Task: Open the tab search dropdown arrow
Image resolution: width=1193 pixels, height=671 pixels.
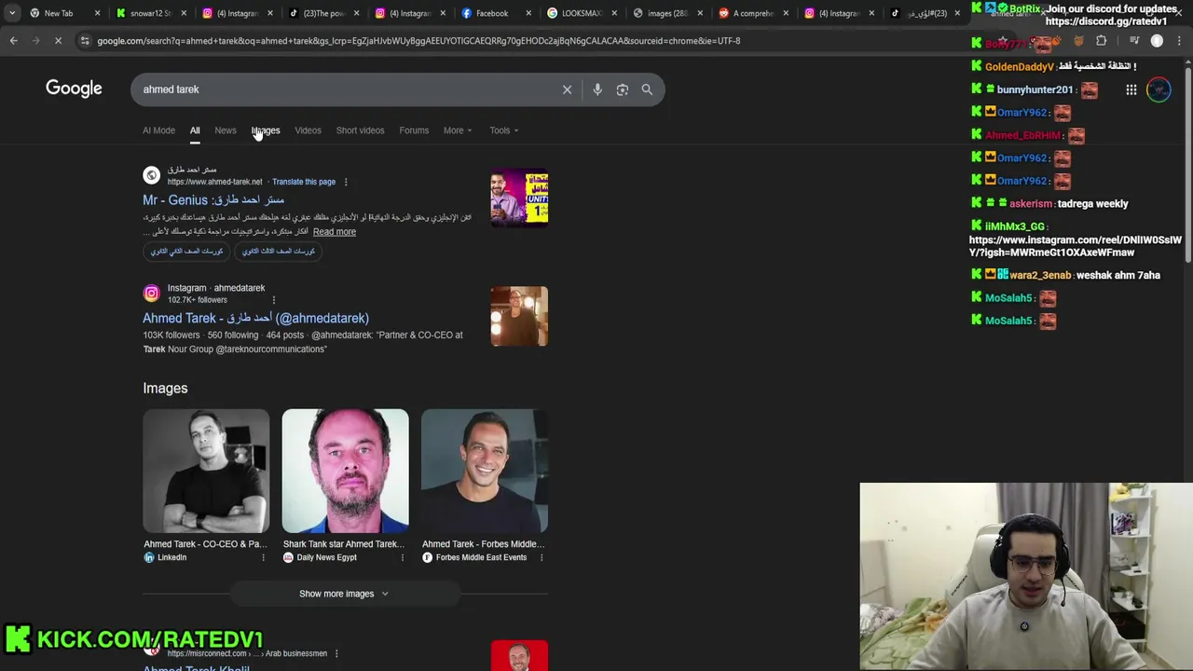Action: click(11, 13)
